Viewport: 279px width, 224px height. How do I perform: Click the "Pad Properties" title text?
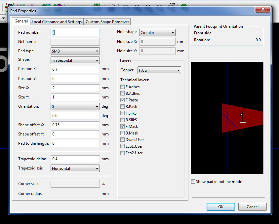pos(23,11)
